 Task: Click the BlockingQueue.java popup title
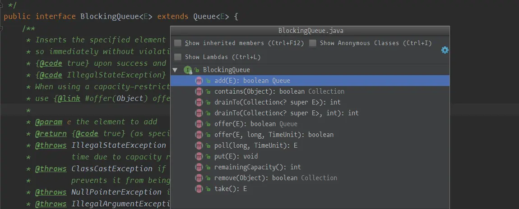point(310,31)
